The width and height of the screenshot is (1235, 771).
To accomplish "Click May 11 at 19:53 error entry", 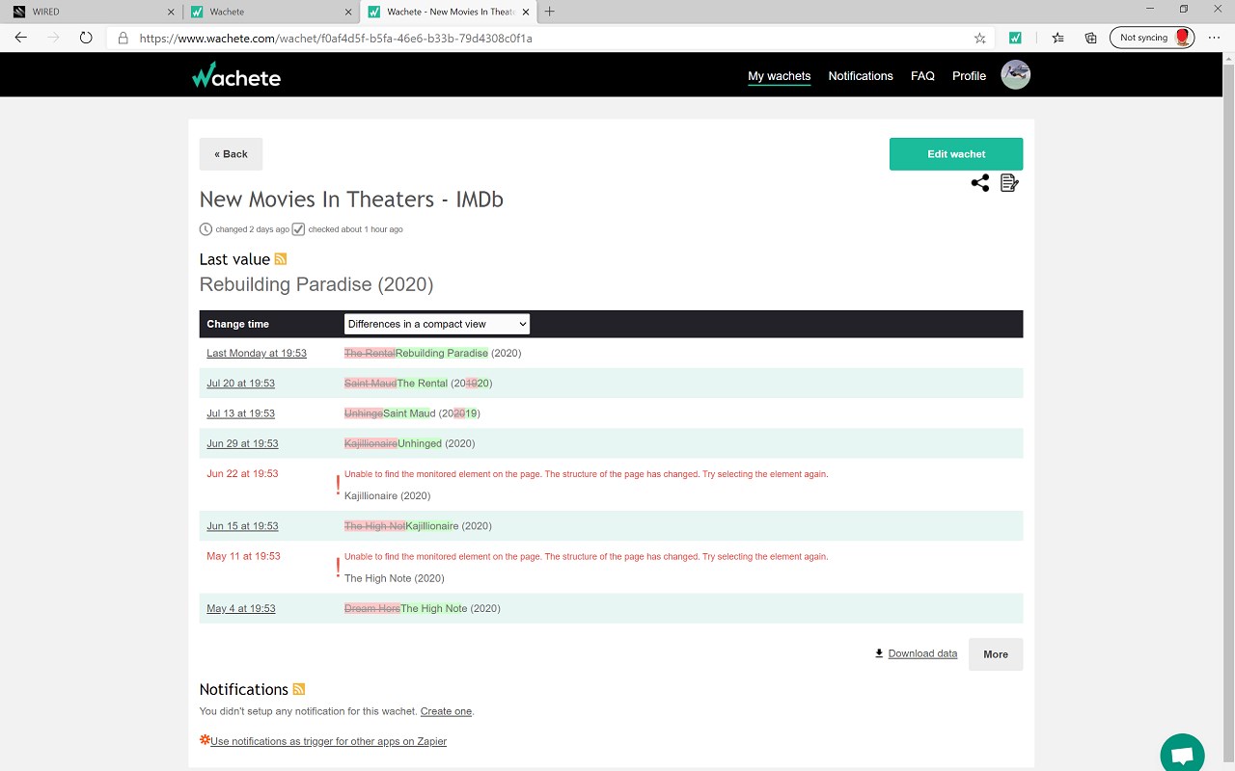I will (243, 556).
